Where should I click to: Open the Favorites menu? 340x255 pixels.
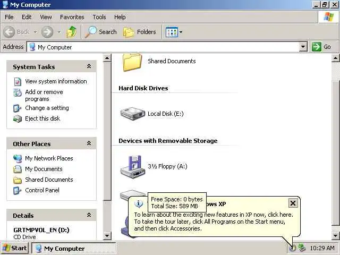coord(72,17)
